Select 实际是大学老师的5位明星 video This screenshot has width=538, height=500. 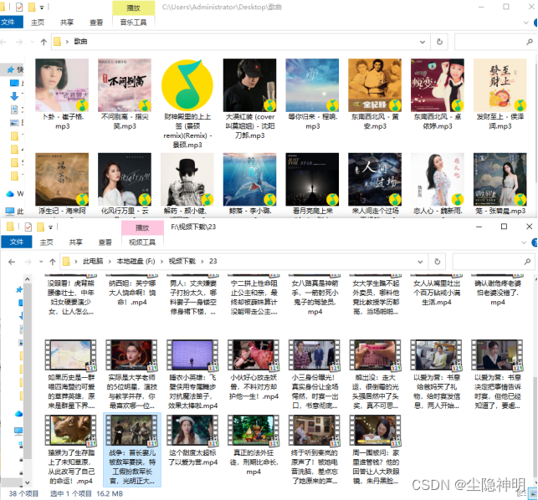pos(131,375)
